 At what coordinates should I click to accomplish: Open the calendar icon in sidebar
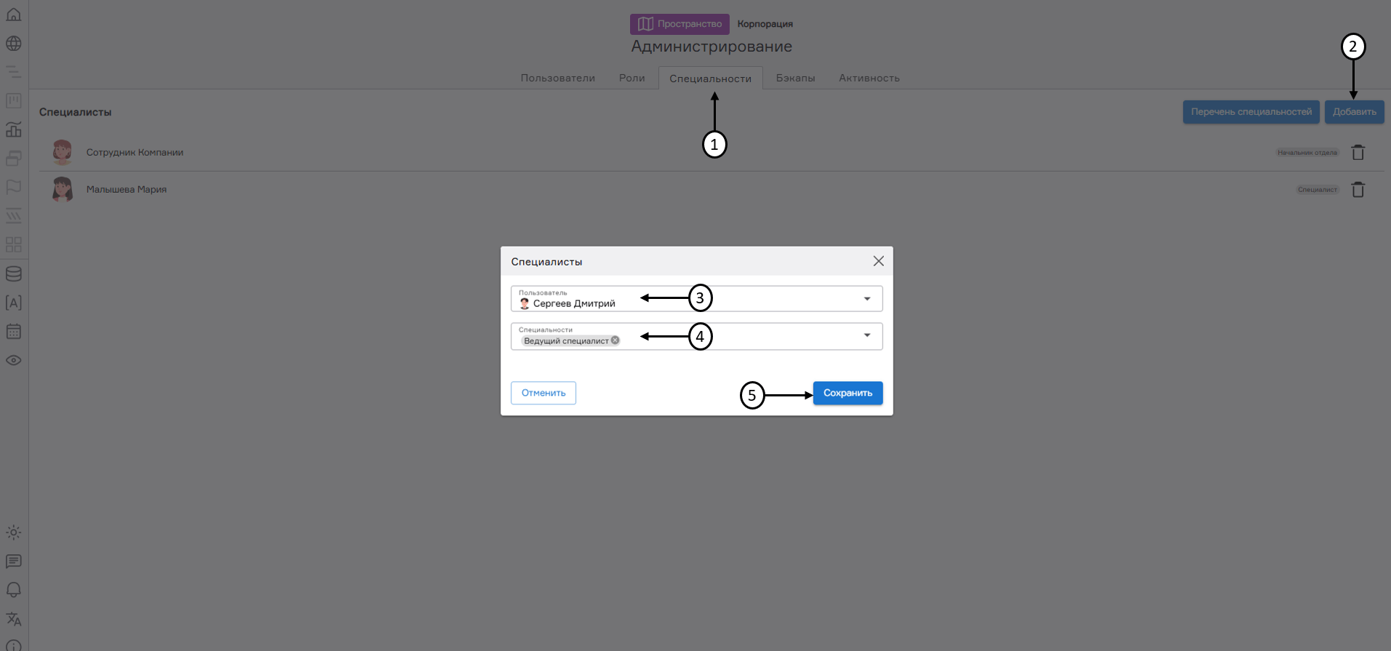coord(14,332)
